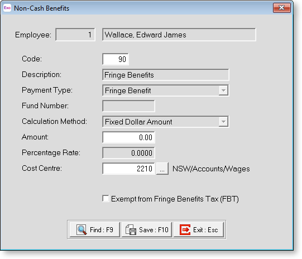Click the floppy disk Save icon
The height and width of the screenshot is (259, 302).
131,229
